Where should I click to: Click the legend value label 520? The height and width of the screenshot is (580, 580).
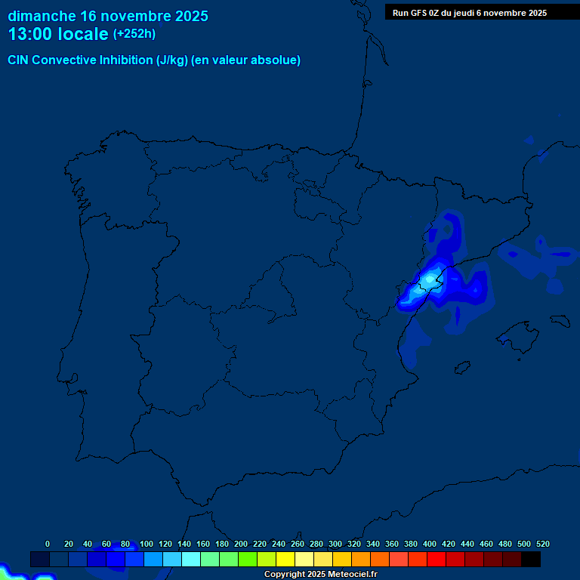[542, 544]
